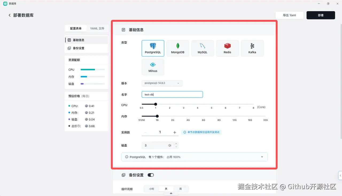Select the MongoDB database type

[178, 48]
